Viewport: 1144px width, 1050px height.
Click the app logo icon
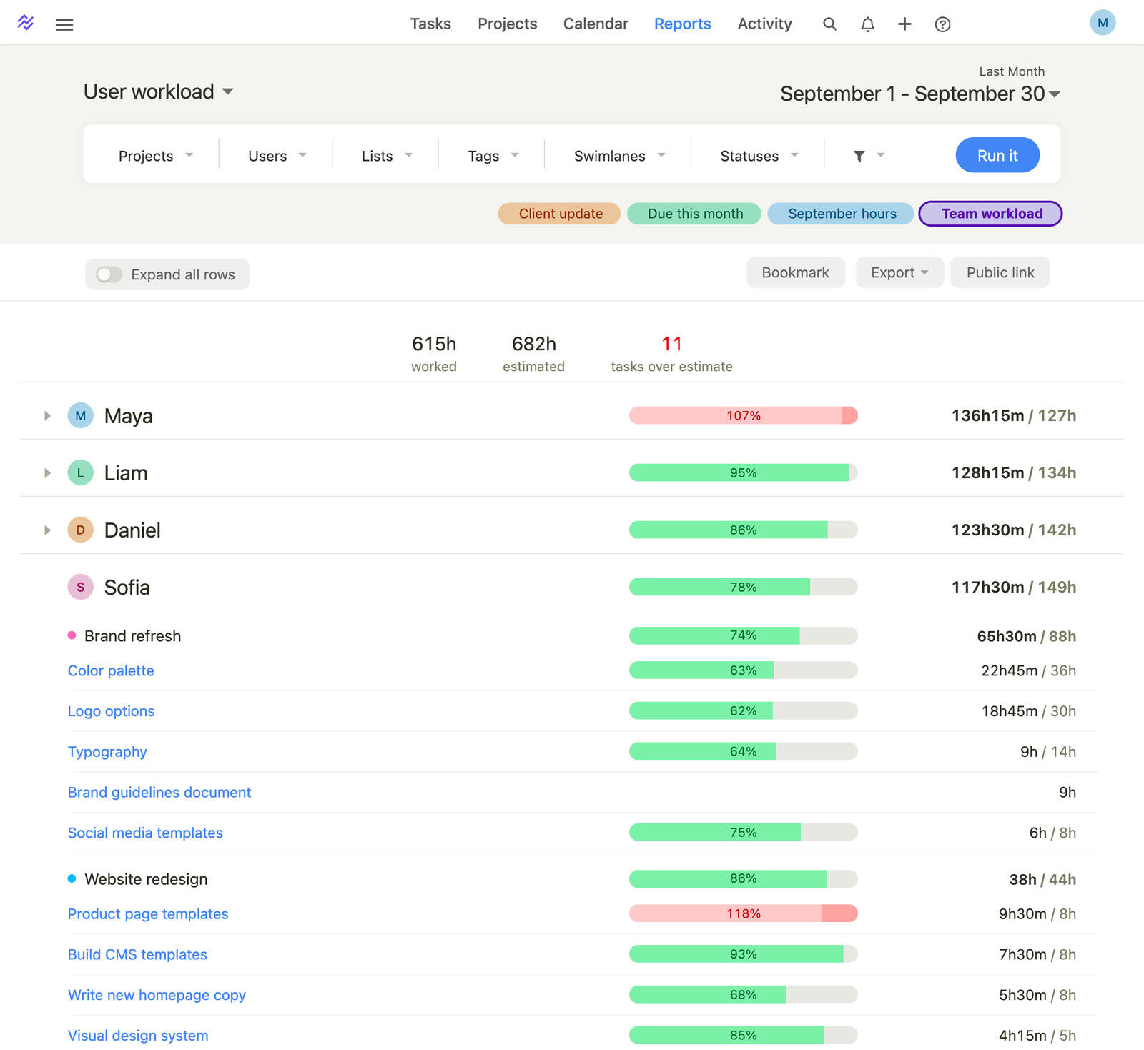point(26,23)
